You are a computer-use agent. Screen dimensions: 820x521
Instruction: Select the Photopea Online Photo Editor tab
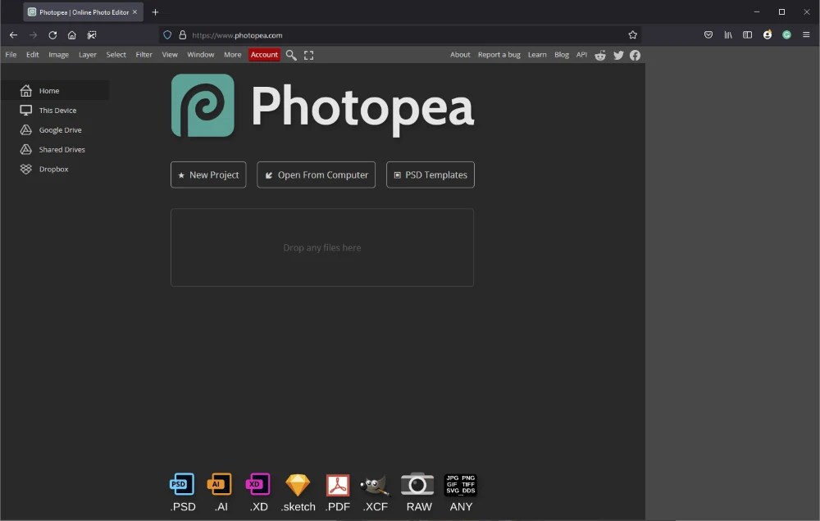tap(83, 12)
